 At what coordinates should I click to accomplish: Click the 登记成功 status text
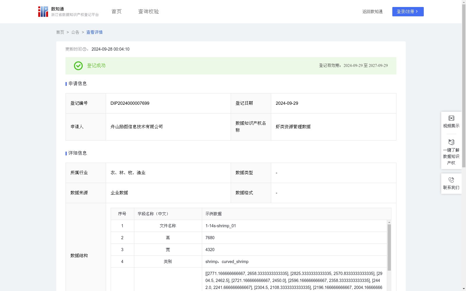tap(96, 66)
